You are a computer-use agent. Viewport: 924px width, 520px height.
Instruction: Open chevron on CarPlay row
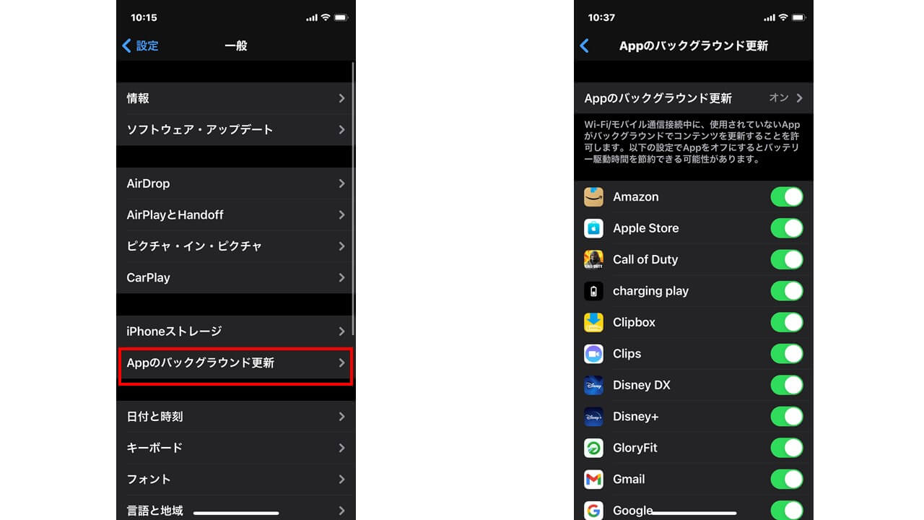click(x=341, y=277)
